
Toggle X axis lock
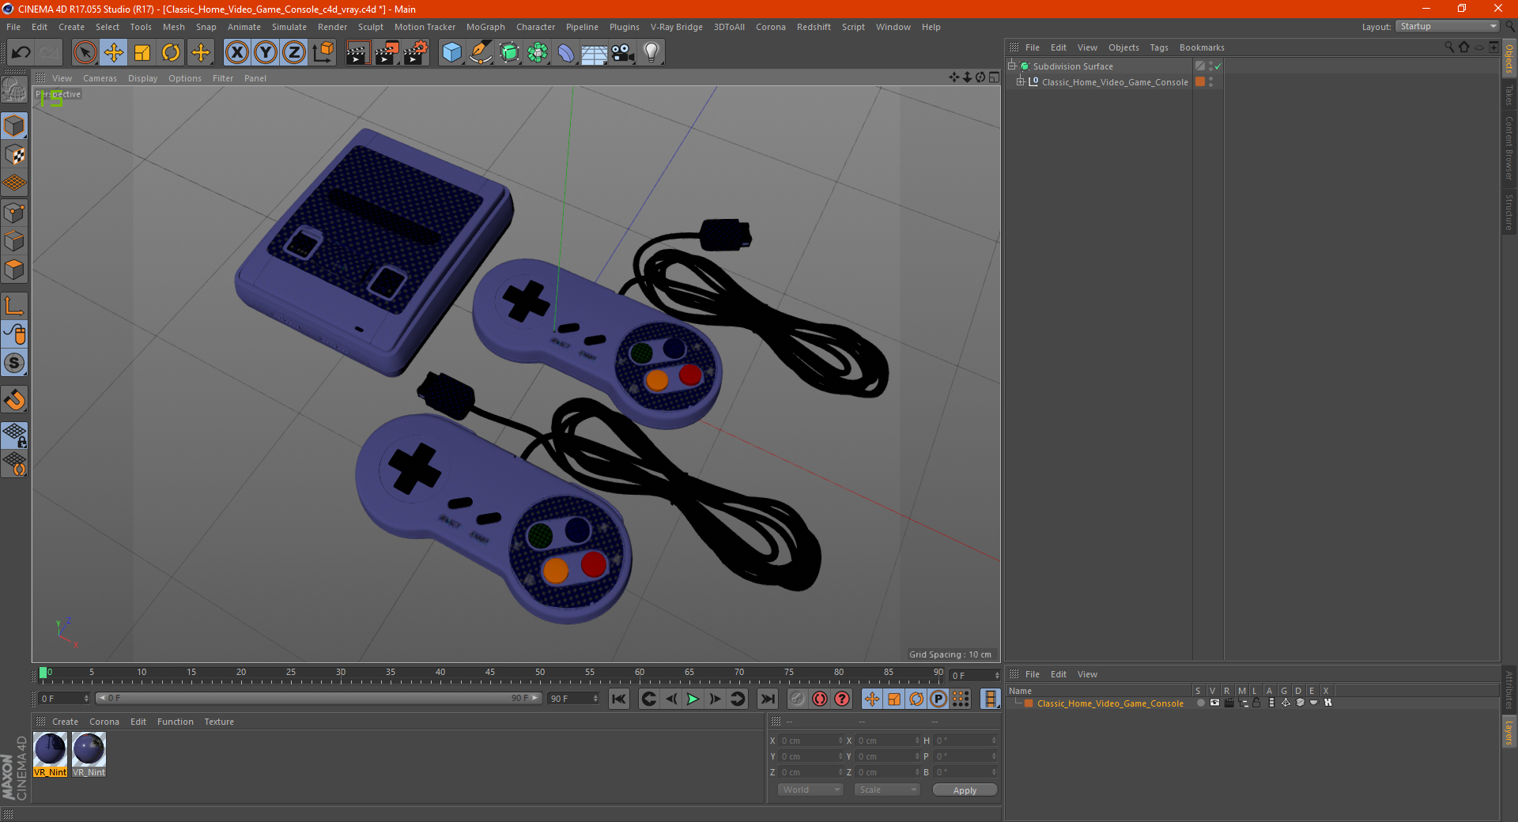click(x=236, y=53)
